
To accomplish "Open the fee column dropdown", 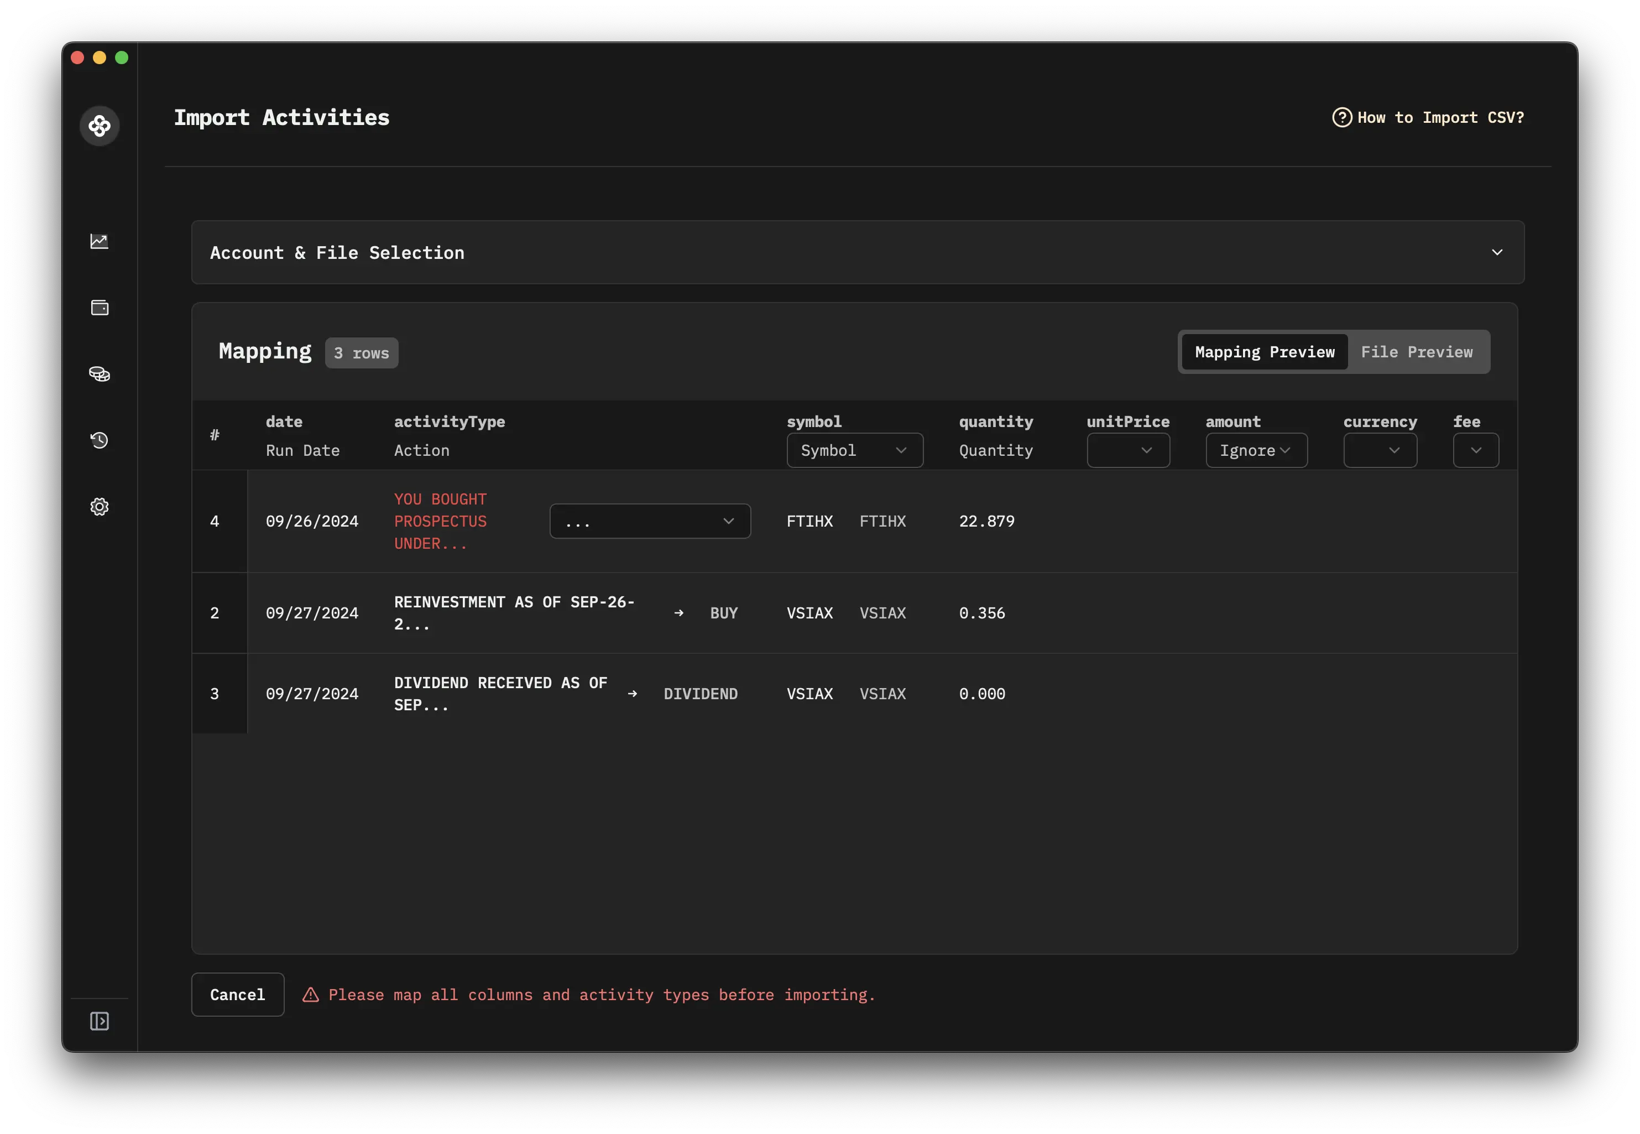I will (x=1475, y=450).
